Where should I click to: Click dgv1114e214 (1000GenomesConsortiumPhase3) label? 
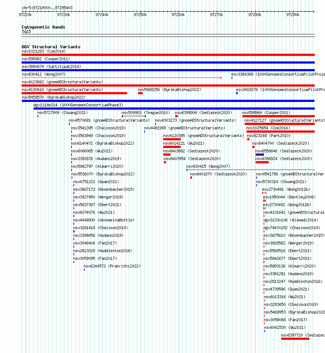point(78,105)
